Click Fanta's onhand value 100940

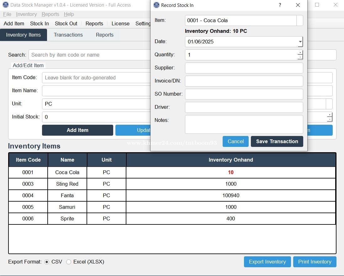pos(231,196)
